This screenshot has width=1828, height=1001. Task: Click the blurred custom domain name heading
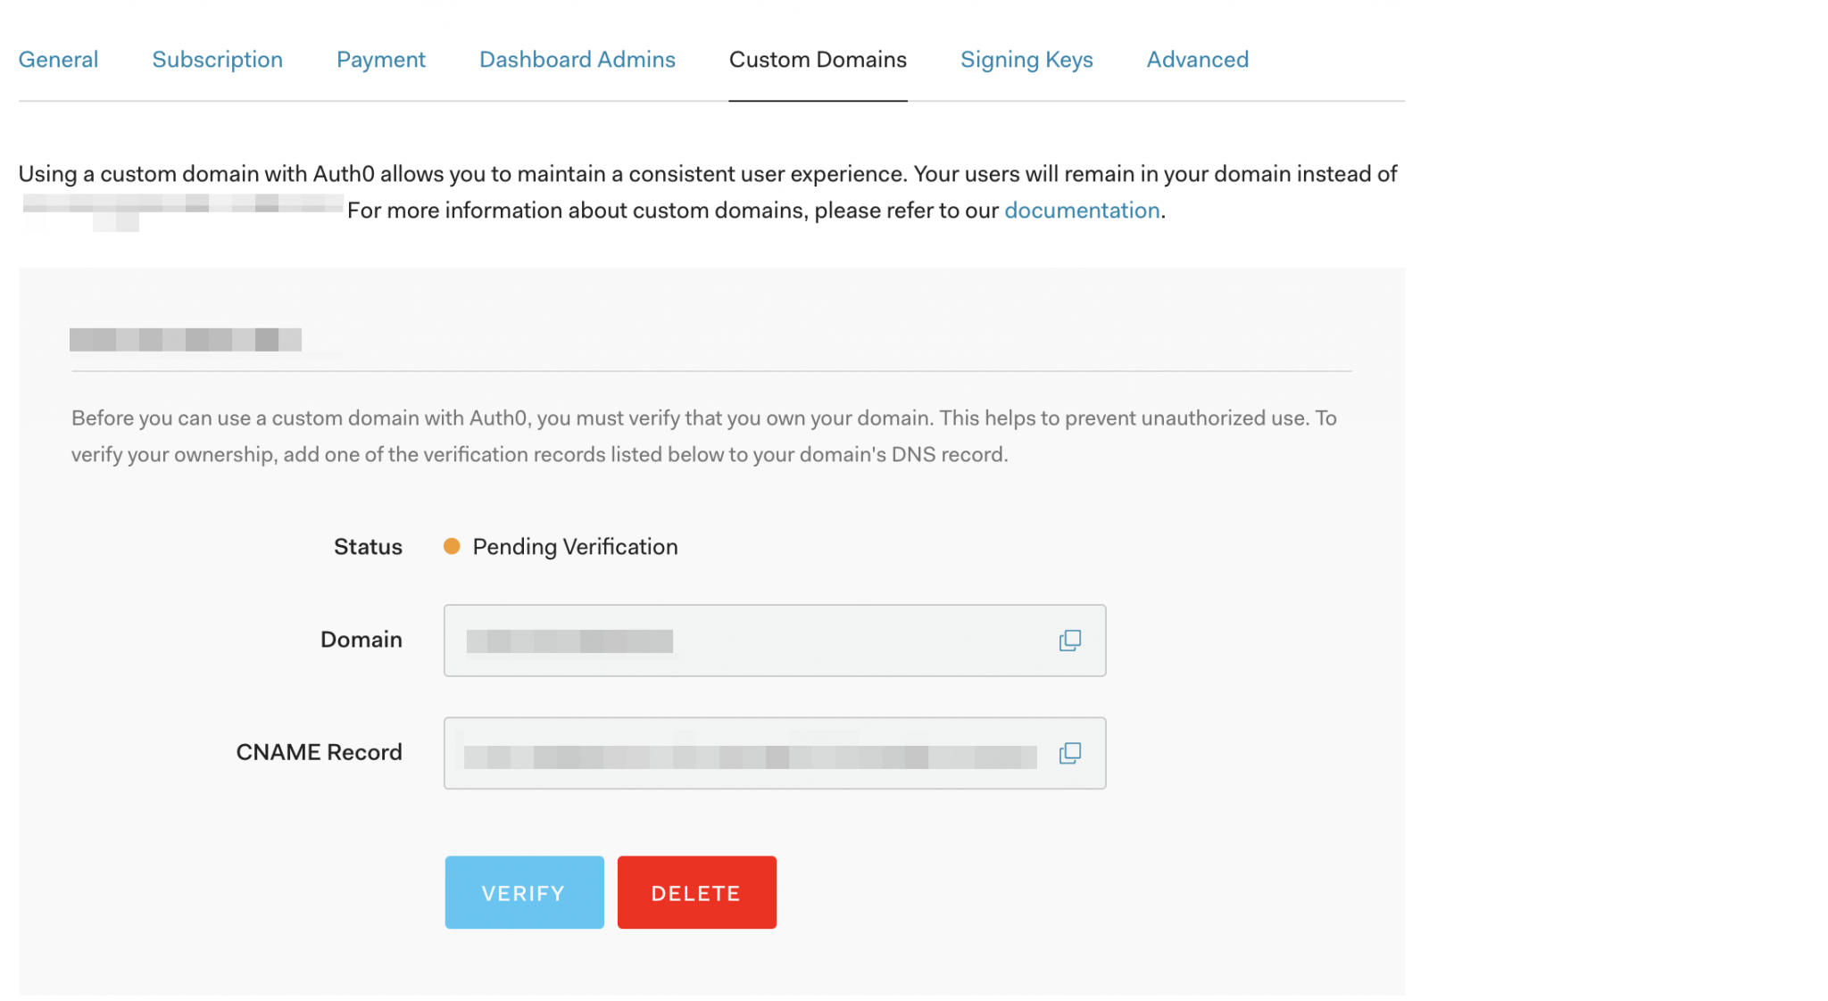187,340
